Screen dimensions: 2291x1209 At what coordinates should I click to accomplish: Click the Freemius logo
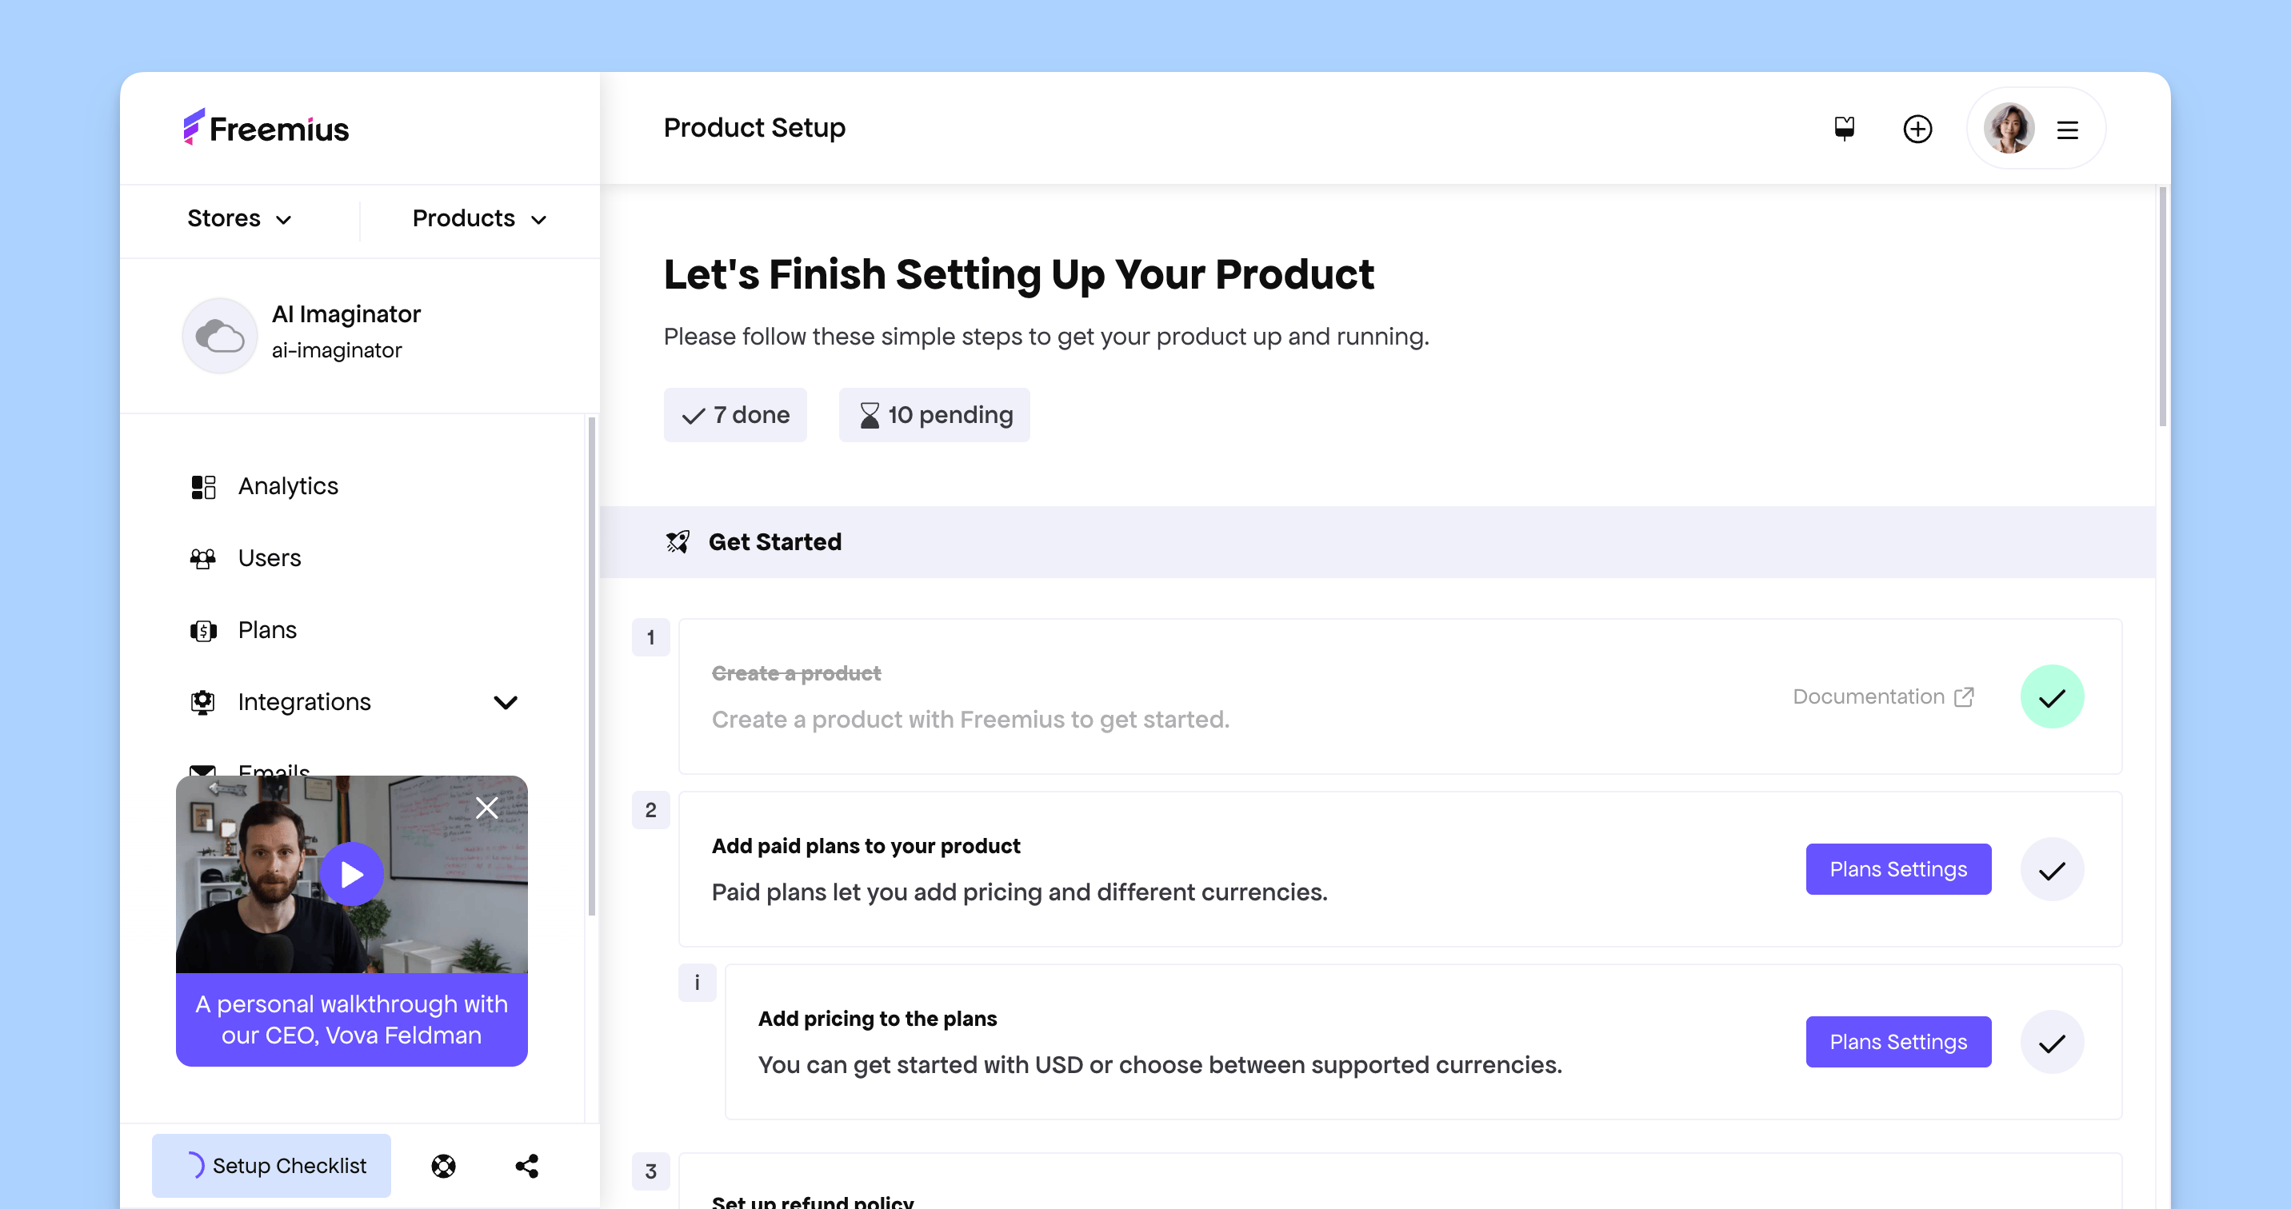coord(266,128)
